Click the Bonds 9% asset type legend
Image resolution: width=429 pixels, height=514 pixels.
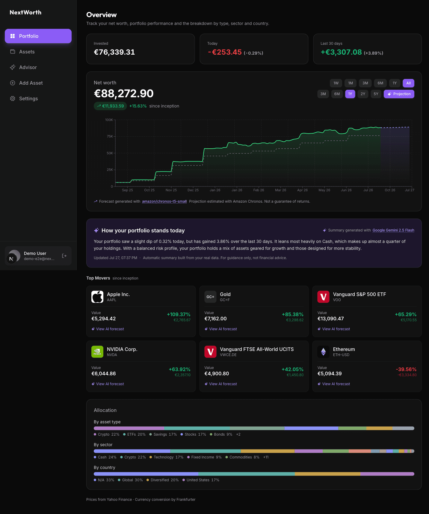221,434
